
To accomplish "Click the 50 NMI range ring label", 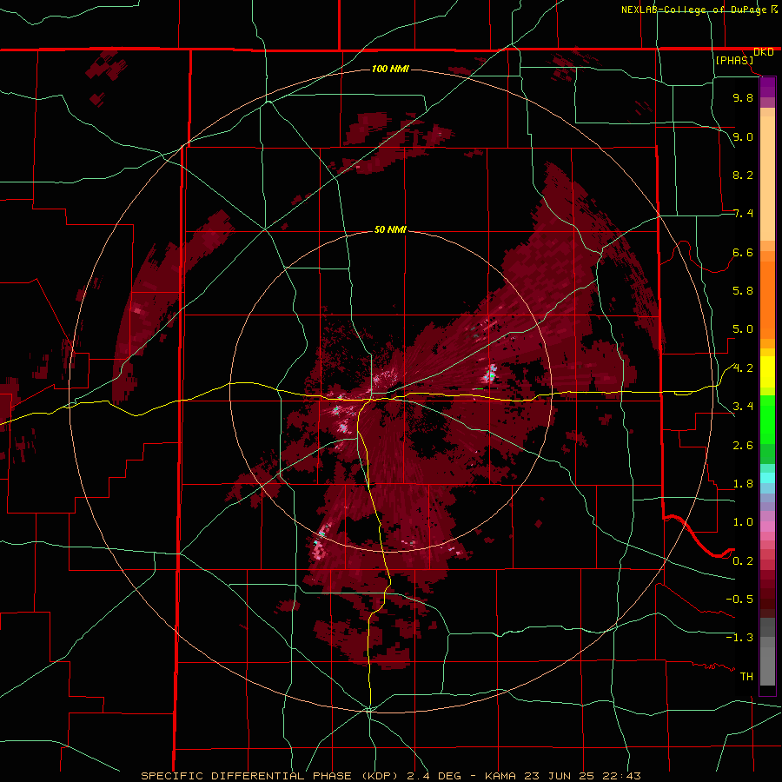I will (x=390, y=229).
